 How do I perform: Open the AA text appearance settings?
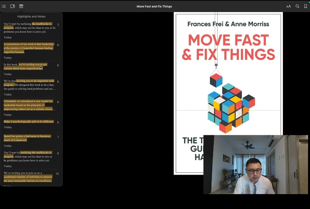coord(288,6)
